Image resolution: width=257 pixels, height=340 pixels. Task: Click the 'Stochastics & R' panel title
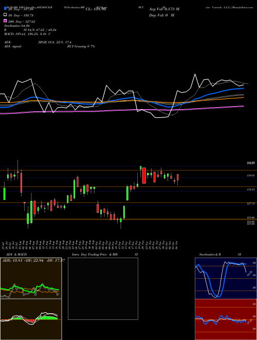210,254
